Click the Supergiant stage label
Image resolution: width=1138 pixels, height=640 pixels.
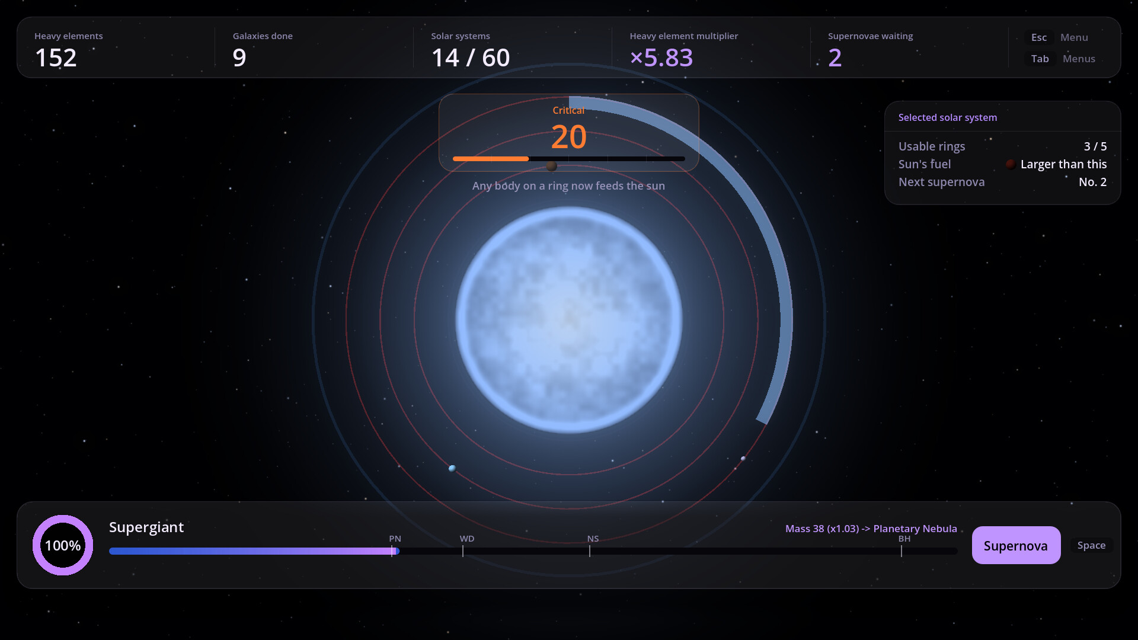(146, 527)
